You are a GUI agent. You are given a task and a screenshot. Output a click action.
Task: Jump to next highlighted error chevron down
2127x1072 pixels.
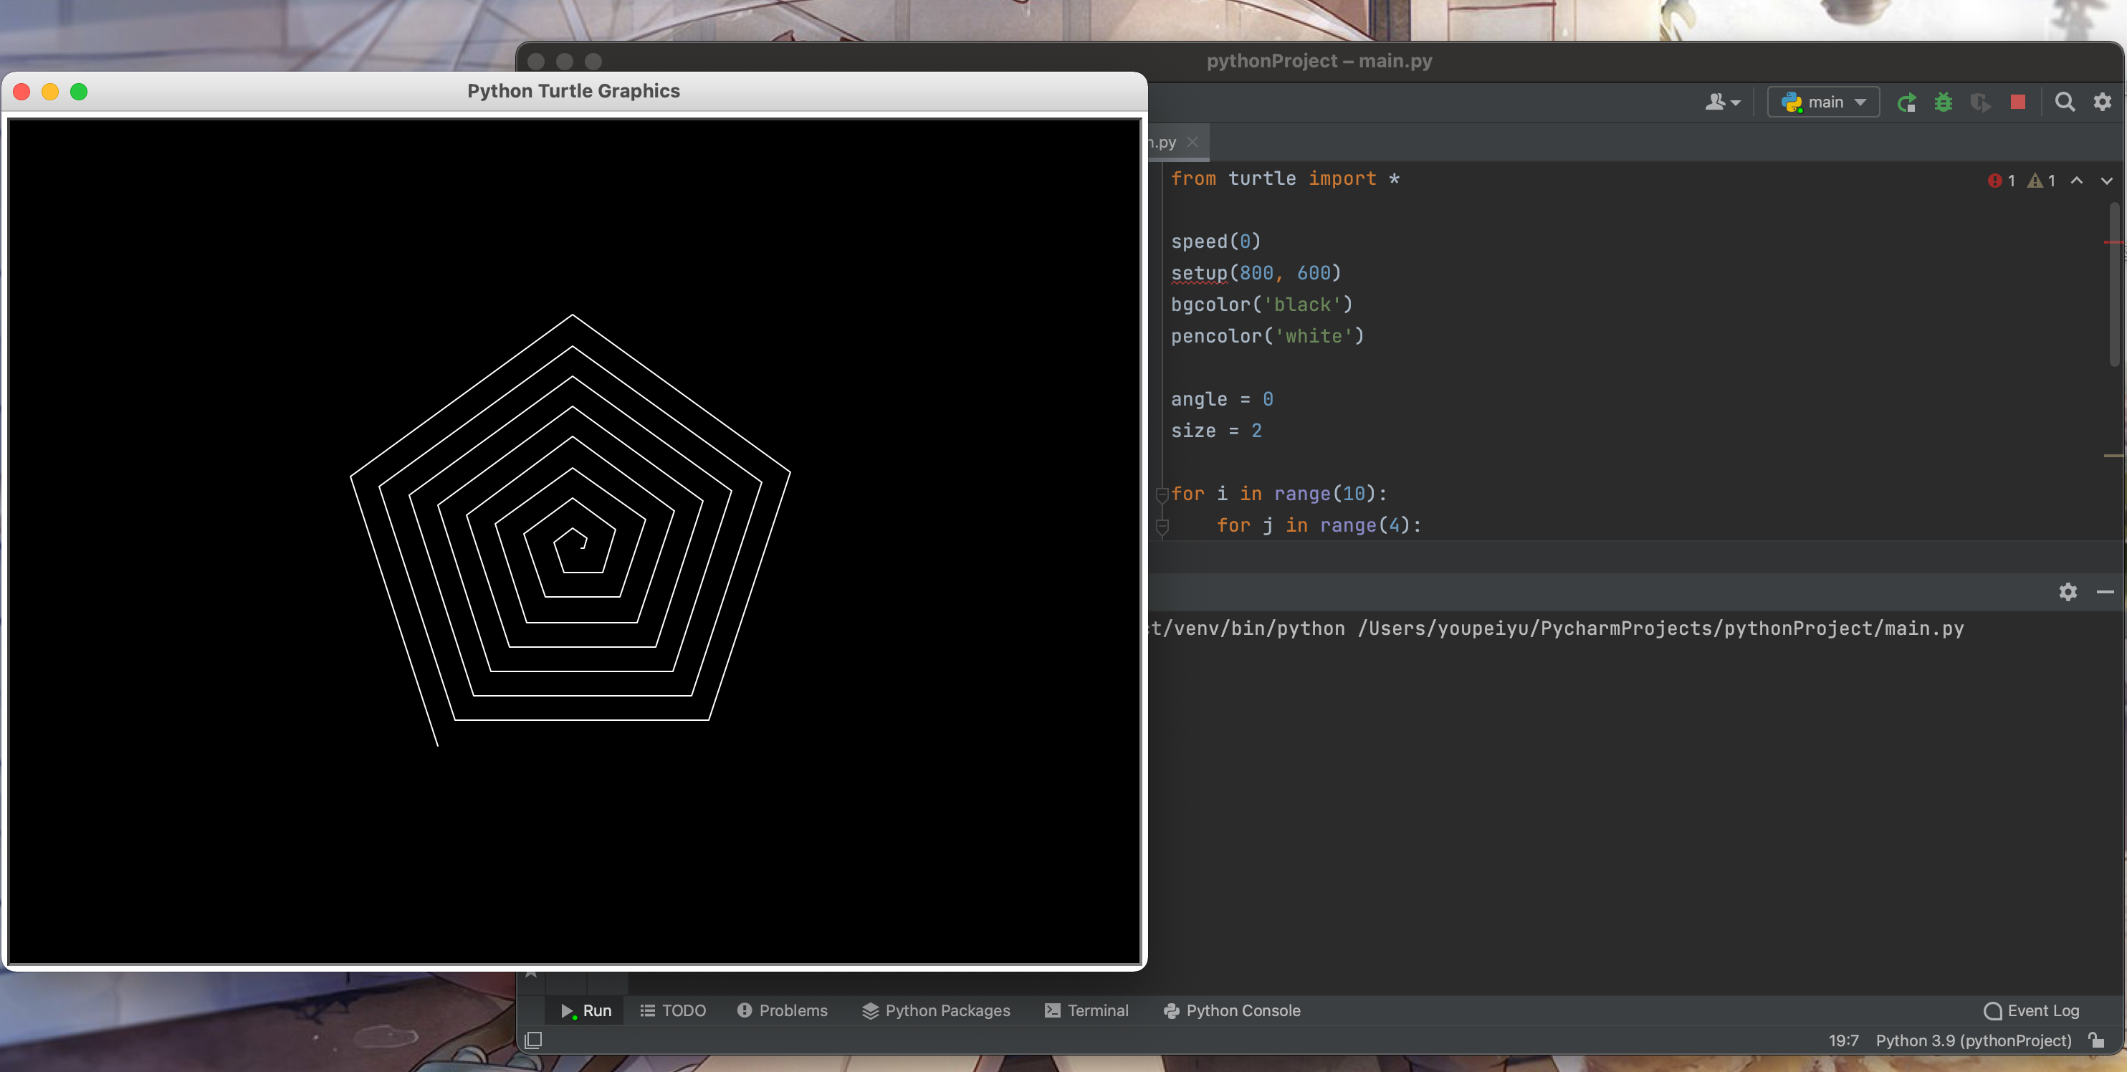pos(2106,180)
